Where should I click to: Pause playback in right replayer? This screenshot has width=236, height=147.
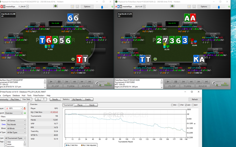[x=176, y=82]
